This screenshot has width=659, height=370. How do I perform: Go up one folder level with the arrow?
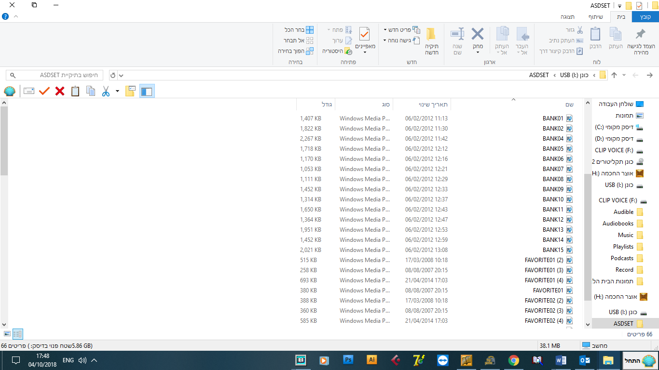coord(614,75)
